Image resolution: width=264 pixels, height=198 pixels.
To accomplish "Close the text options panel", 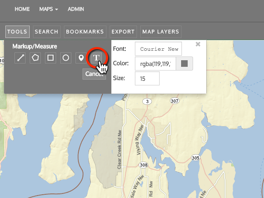I will pyautogui.click(x=198, y=44).
